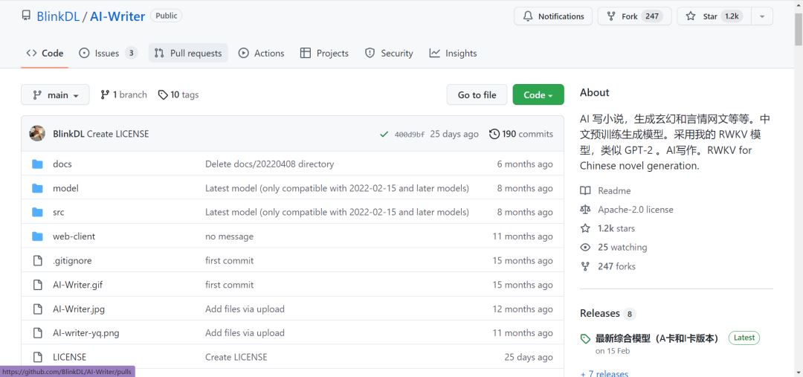Open the Create LICENSE commit message in header
This screenshot has height=377, width=803.
(117, 134)
